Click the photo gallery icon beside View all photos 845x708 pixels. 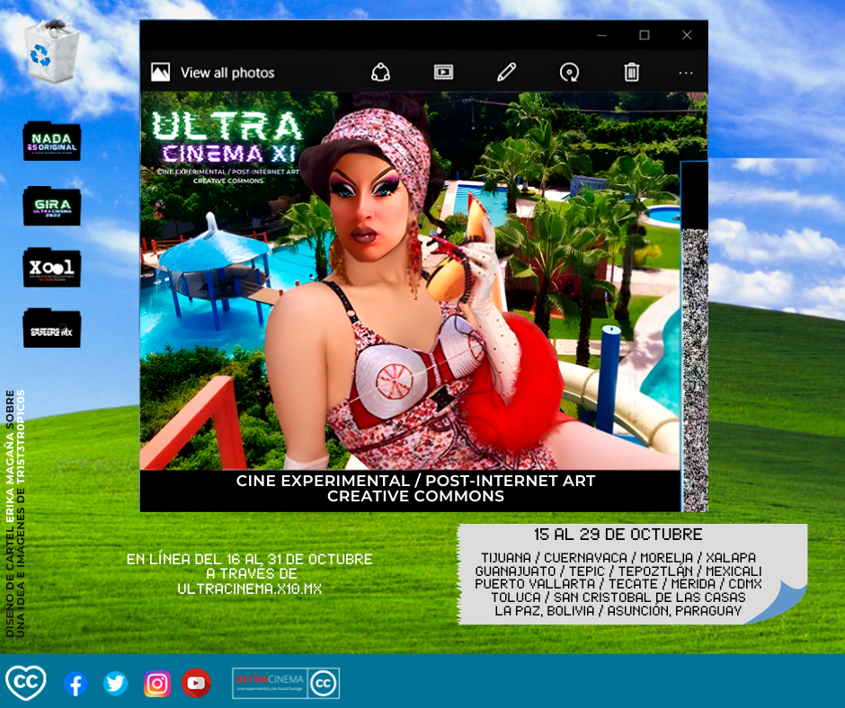click(x=160, y=72)
